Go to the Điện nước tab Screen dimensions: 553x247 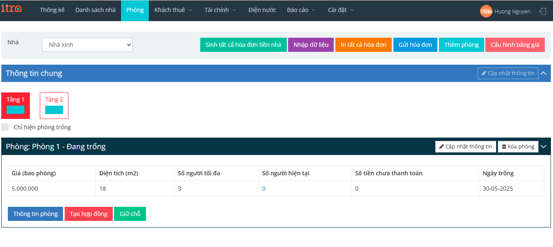pyautogui.click(x=262, y=10)
